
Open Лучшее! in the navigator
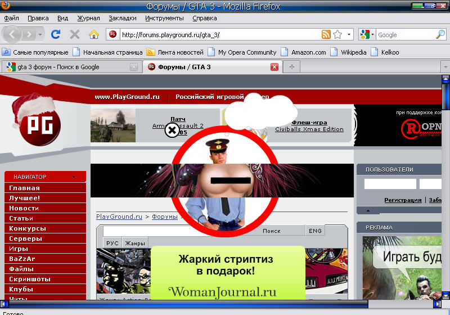[x=46, y=198]
